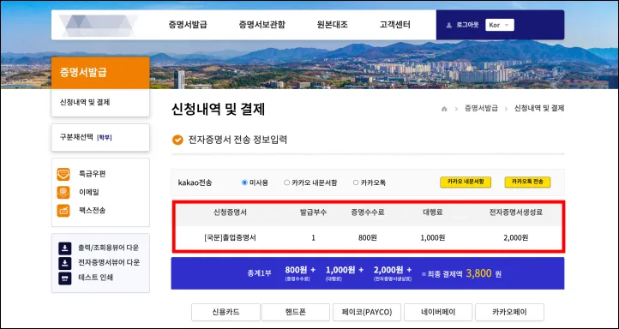This screenshot has height=329, width=619.
Task: Click the 2,000원 전자증명서생성료 table cell
Action: tap(515, 238)
